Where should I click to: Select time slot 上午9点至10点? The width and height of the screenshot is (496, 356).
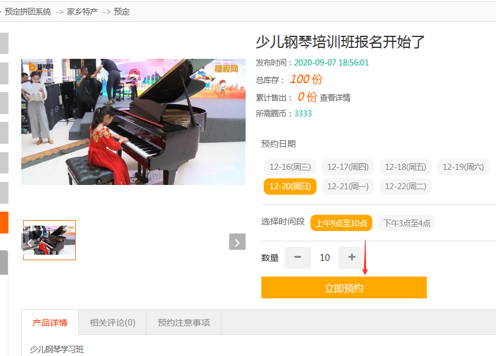[x=341, y=223]
